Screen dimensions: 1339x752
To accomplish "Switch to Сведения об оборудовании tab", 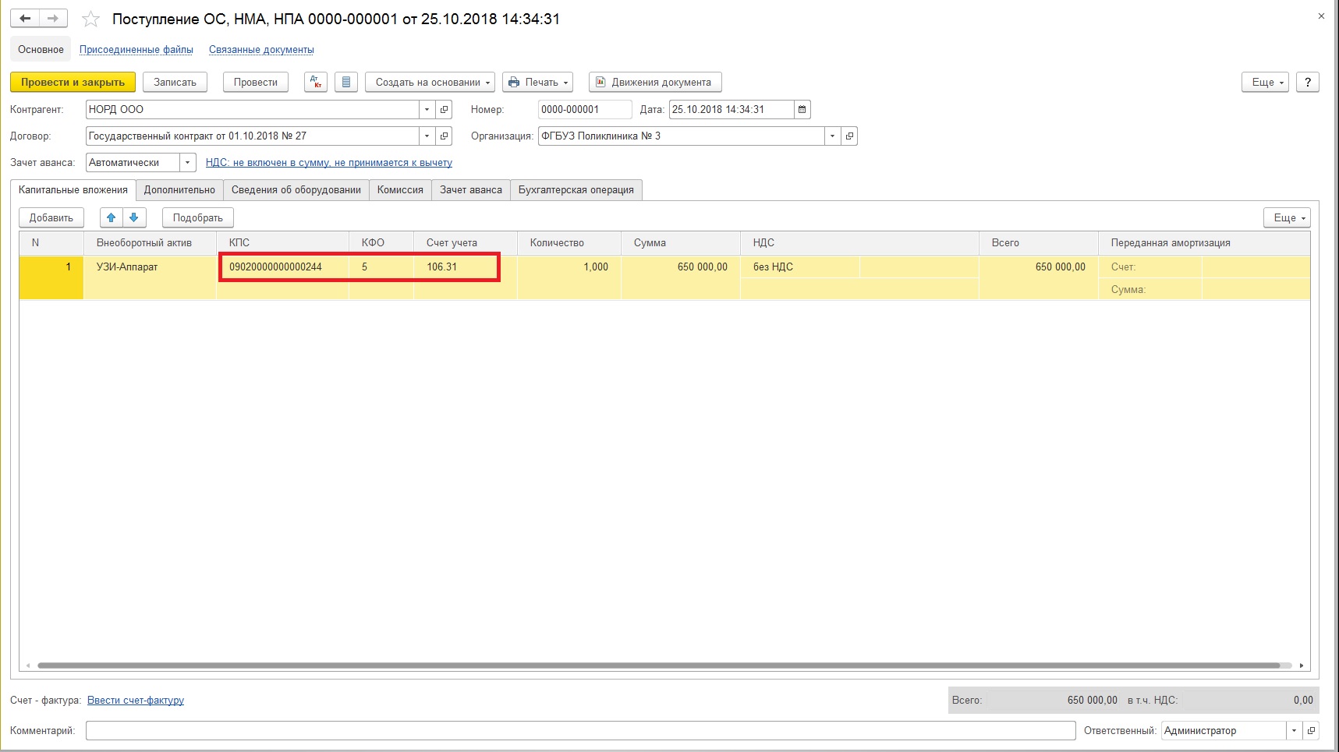I will (296, 190).
